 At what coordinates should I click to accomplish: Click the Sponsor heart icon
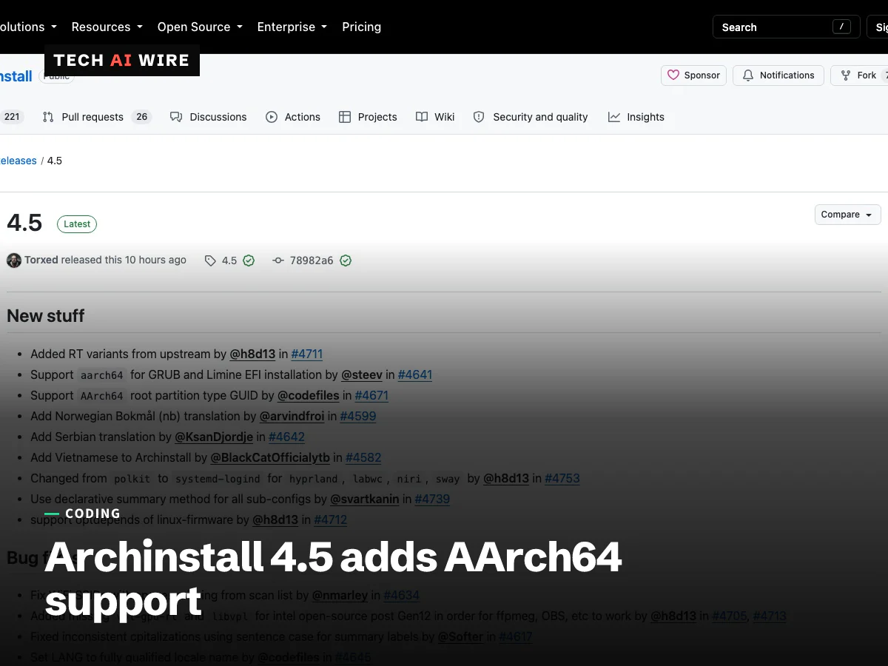(673, 75)
